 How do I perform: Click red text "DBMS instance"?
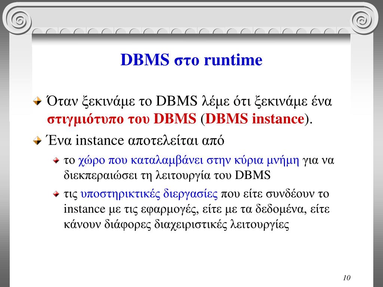pos(255,119)
